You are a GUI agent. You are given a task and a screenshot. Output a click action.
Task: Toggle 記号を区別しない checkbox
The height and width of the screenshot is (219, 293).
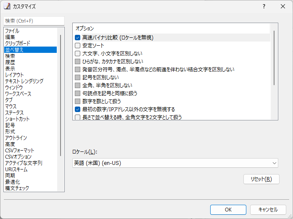tap(77, 78)
